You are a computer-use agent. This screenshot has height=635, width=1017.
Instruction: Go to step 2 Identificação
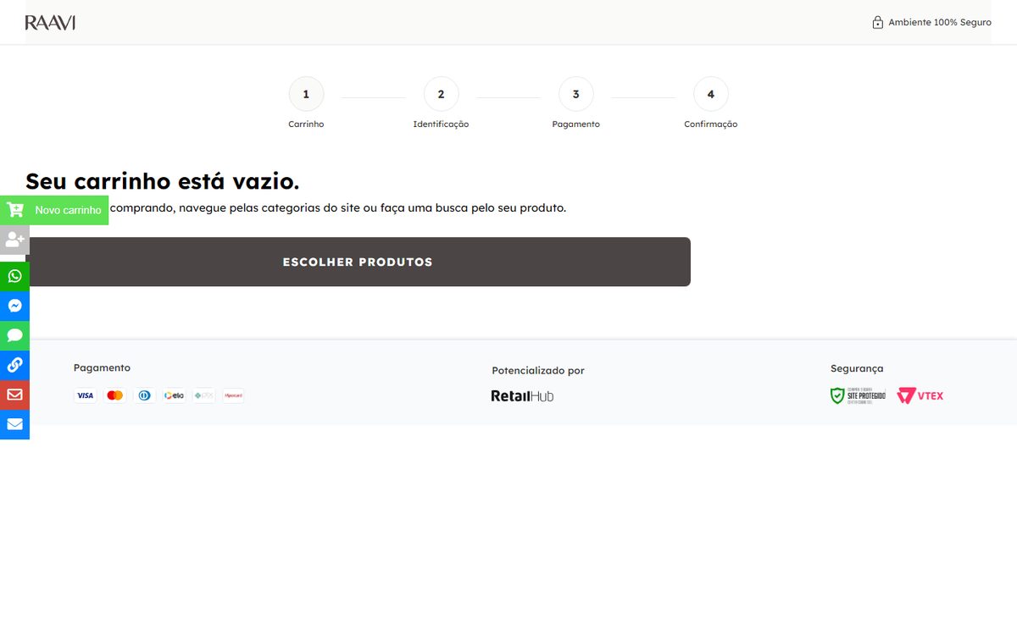(x=441, y=103)
